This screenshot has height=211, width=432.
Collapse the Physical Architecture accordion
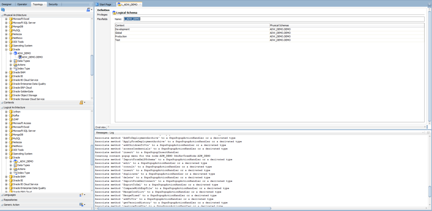pyautogui.click(x=2, y=15)
